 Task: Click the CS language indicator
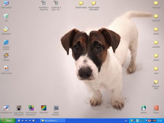[x=126, y=121]
